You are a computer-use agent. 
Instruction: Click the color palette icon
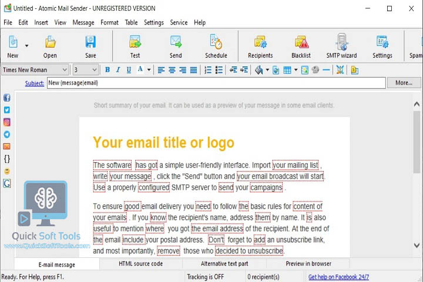[315, 70]
